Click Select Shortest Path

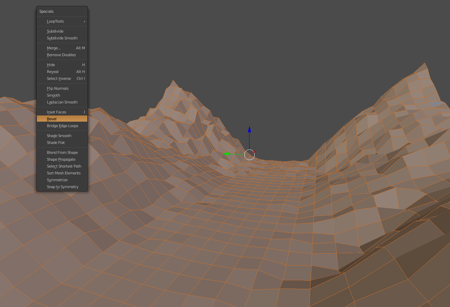[x=62, y=166]
